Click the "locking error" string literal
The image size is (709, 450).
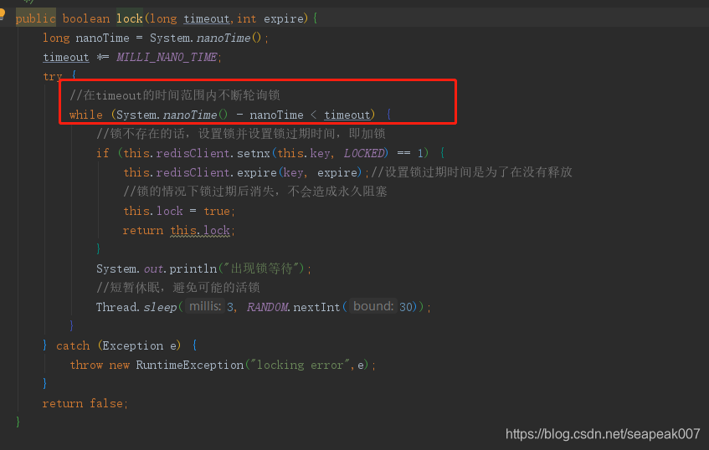click(299, 365)
